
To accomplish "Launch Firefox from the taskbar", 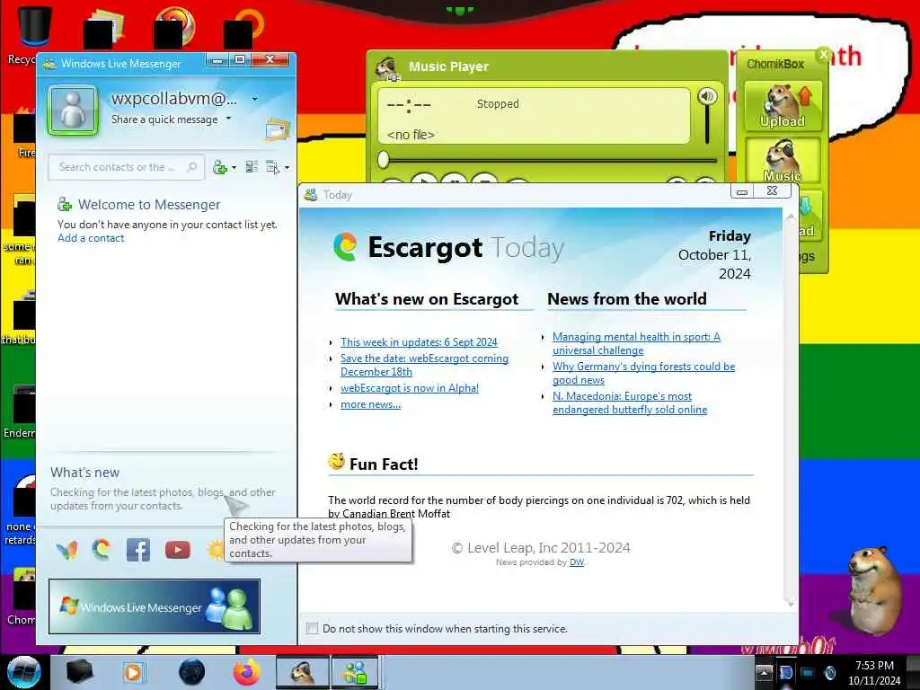I will click(x=246, y=672).
